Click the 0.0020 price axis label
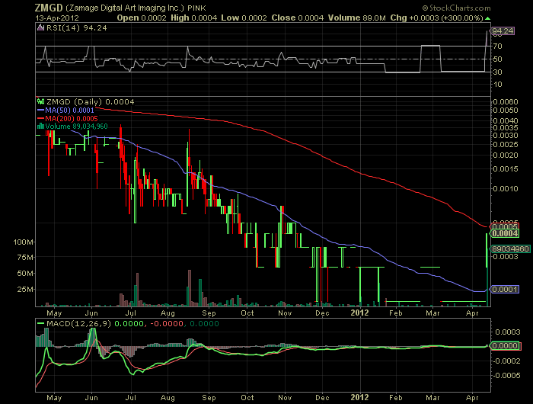533x404 pixels. (506, 156)
